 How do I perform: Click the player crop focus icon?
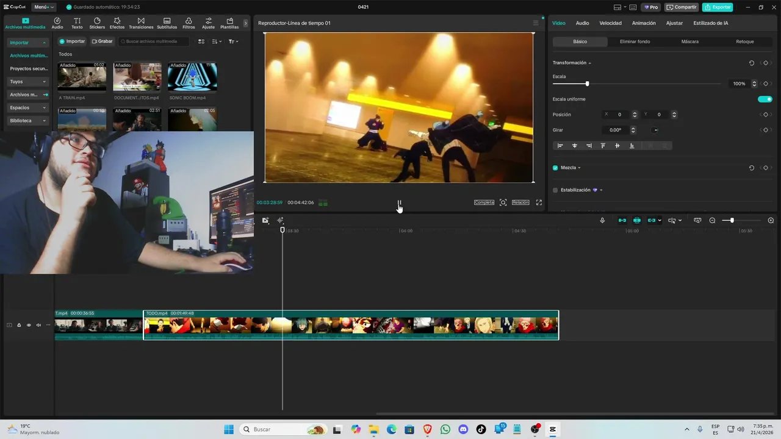pyautogui.click(x=503, y=202)
